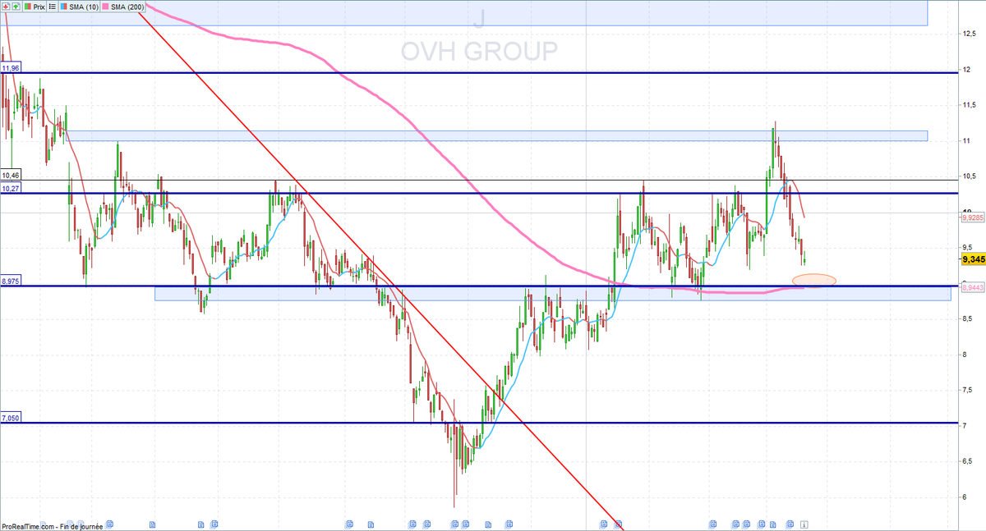Select the 7,050 horizontal line label

tap(11, 418)
